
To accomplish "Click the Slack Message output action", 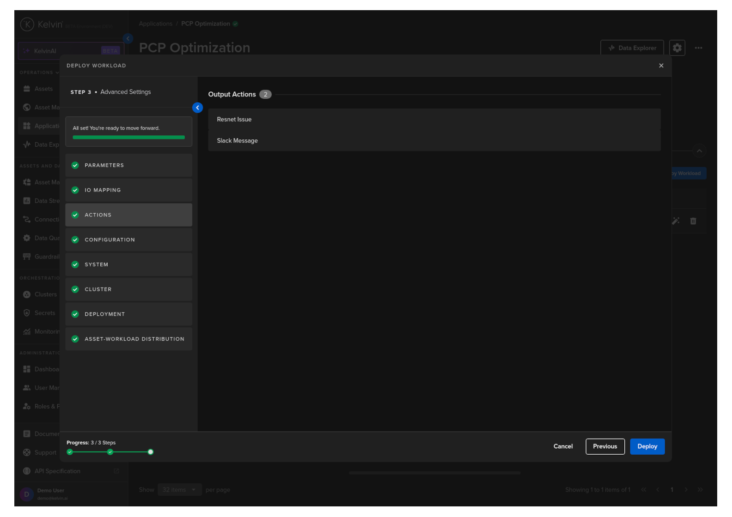I will 434,141.
